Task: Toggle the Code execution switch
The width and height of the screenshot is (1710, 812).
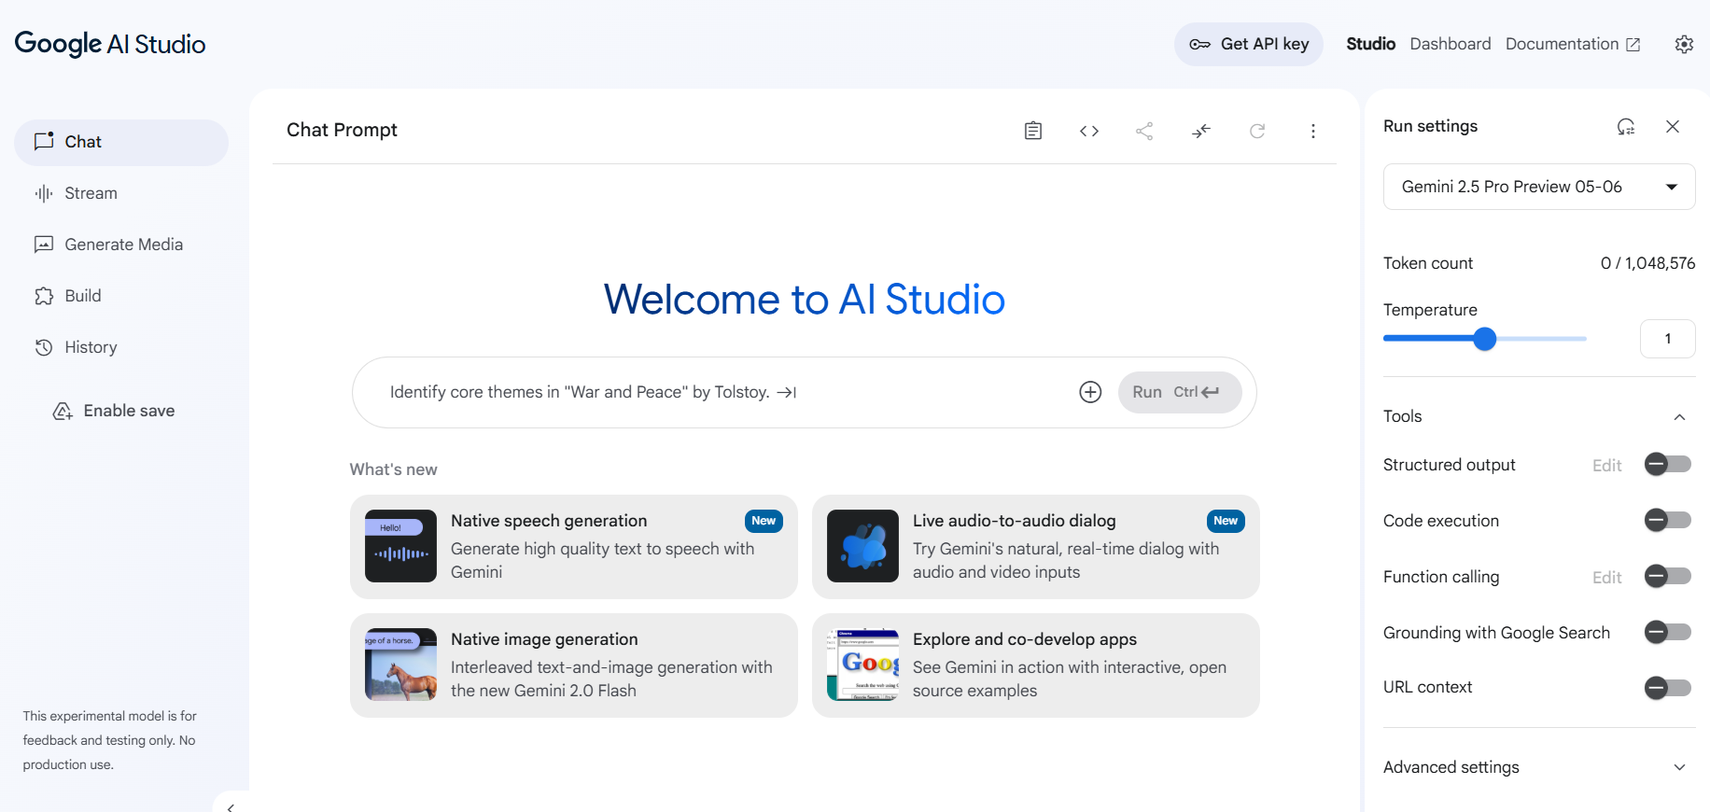Action: pos(1668,520)
